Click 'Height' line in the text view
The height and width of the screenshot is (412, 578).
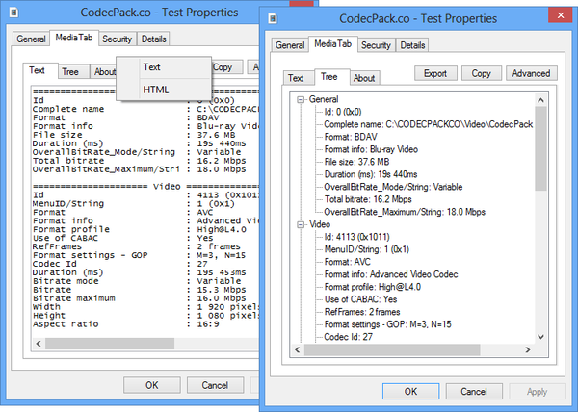[x=145, y=316]
